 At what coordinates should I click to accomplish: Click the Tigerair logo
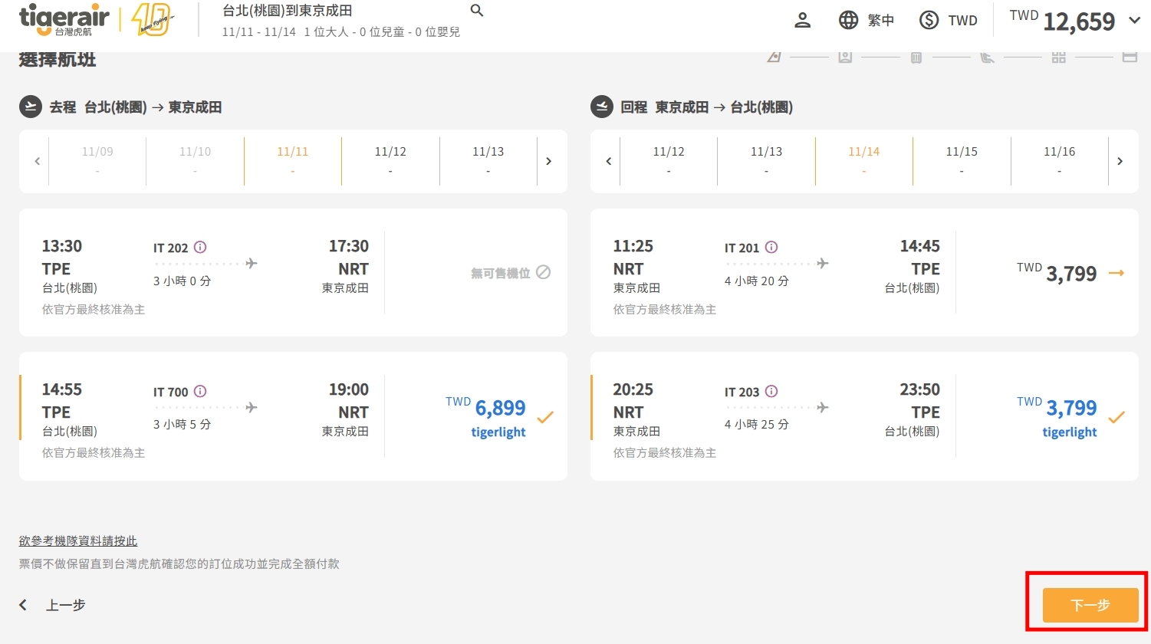pyautogui.click(x=64, y=20)
